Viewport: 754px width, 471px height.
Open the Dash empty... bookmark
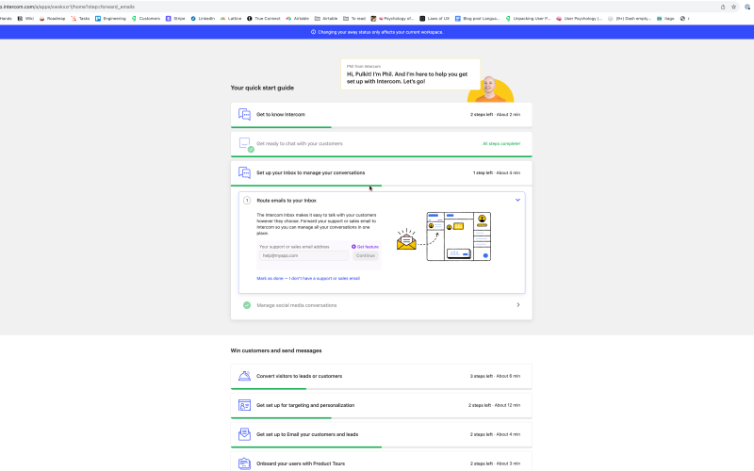tap(629, 18)
